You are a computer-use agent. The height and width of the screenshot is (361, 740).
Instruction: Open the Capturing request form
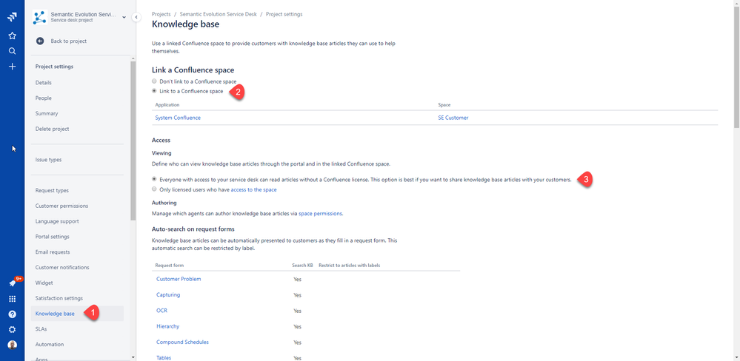pyautogui.click(x=168, y=295)
